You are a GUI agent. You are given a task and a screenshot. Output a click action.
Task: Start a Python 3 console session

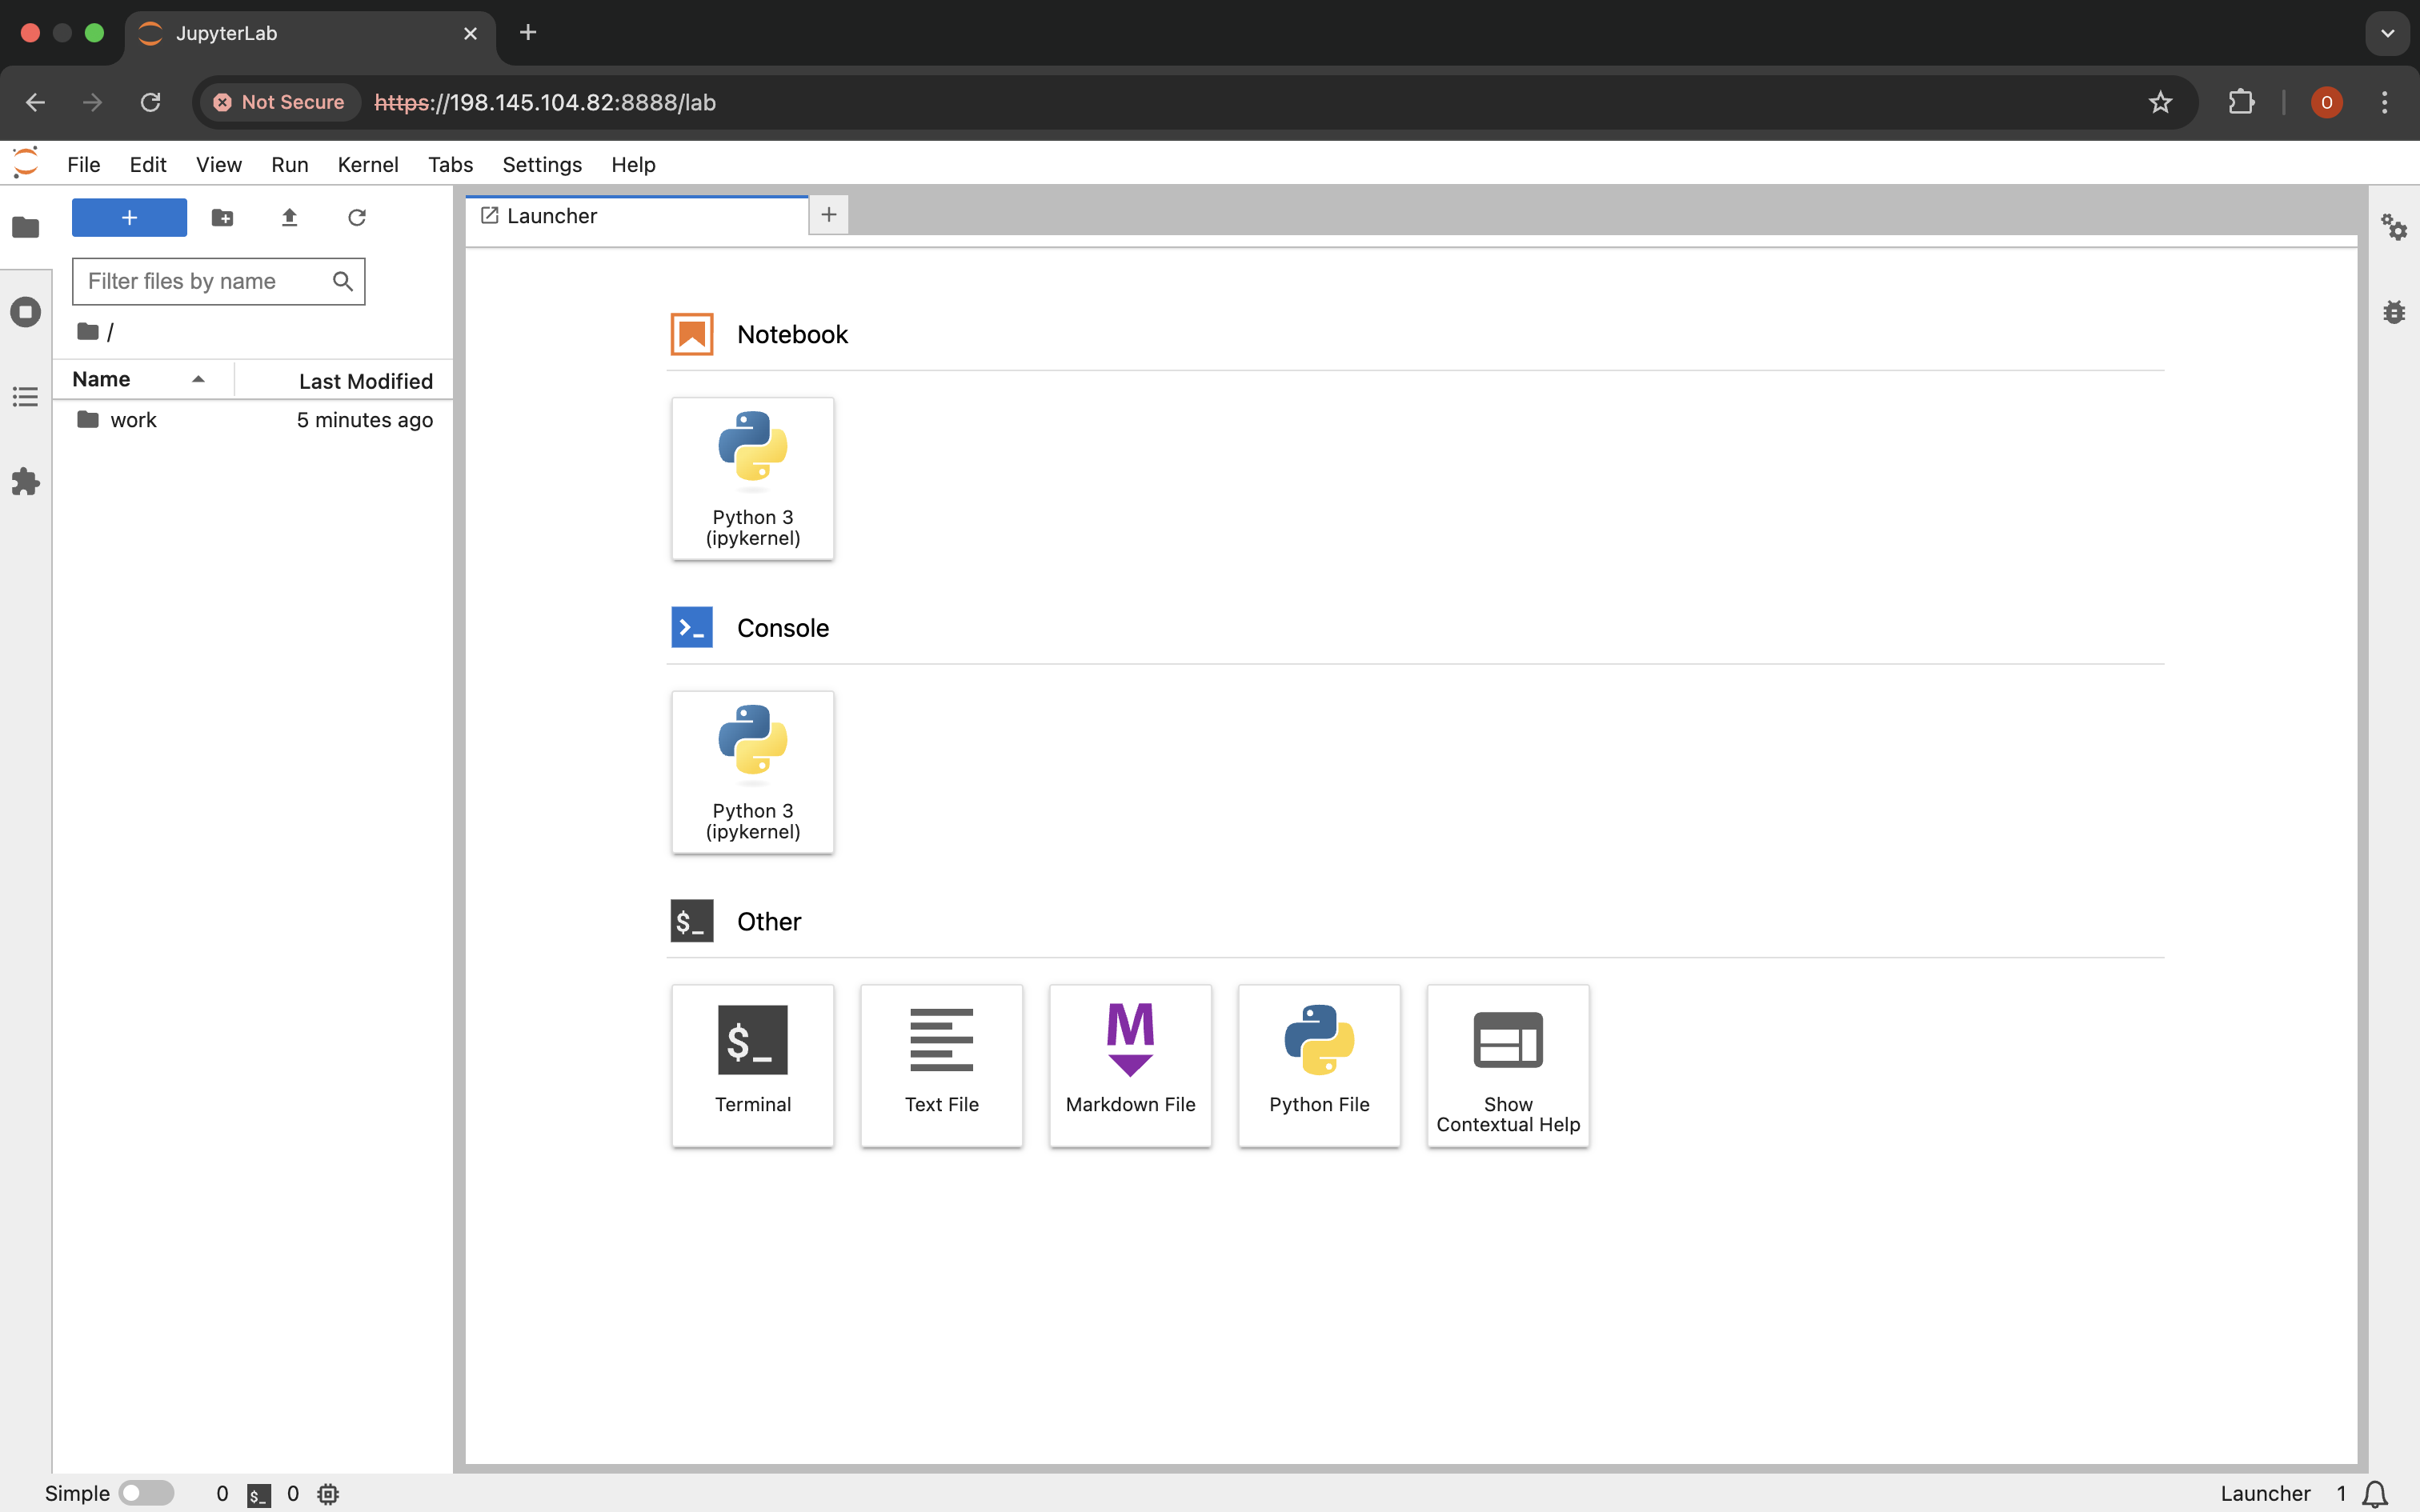(752, 771)
